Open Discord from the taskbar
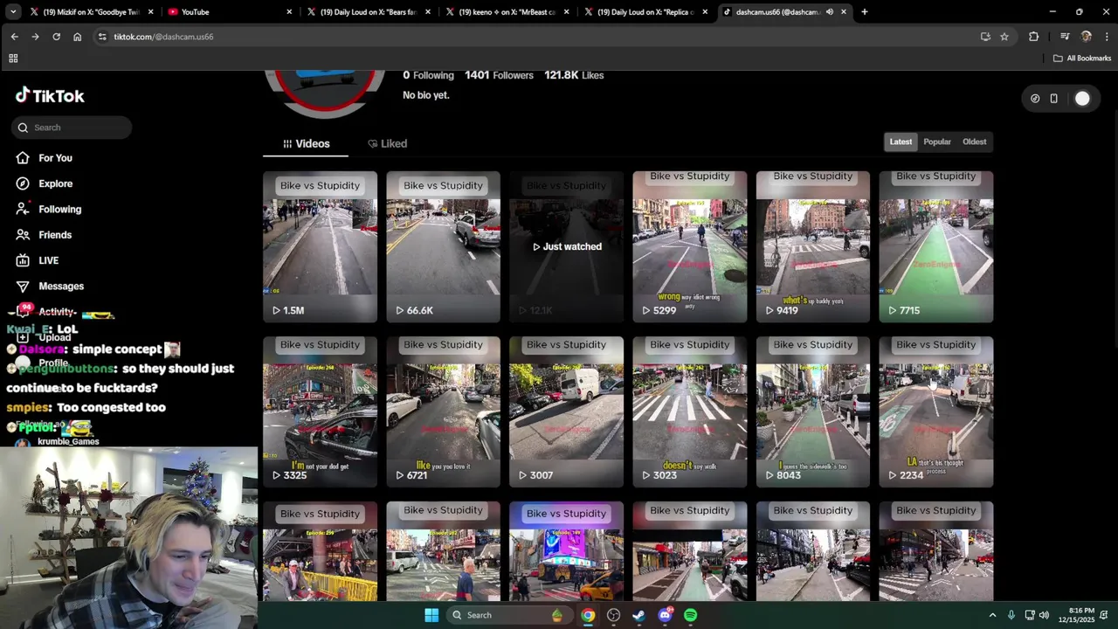 point(665,615)
